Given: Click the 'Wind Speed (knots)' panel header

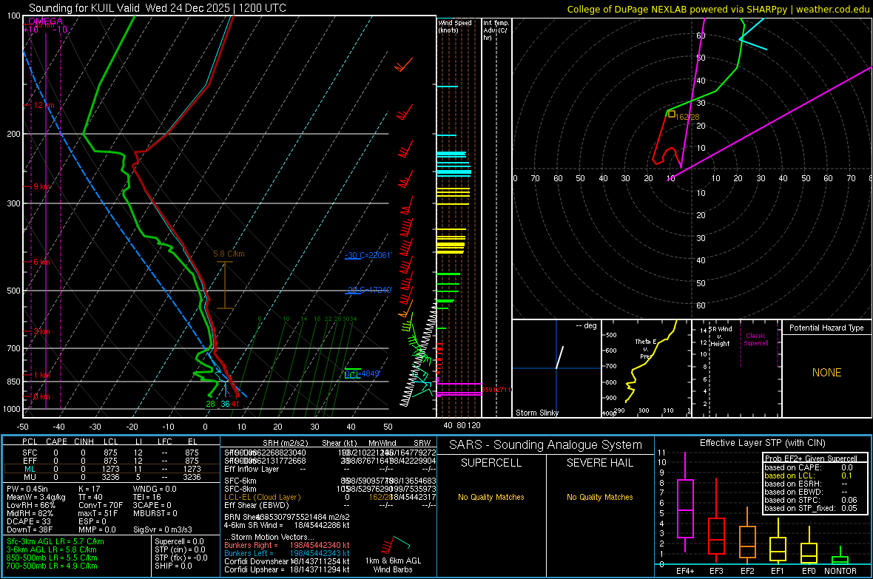Looking at the screenshot, I should [454, 26].
